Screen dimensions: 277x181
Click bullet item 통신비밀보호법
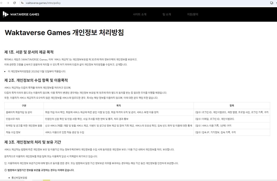click(19, 178)
